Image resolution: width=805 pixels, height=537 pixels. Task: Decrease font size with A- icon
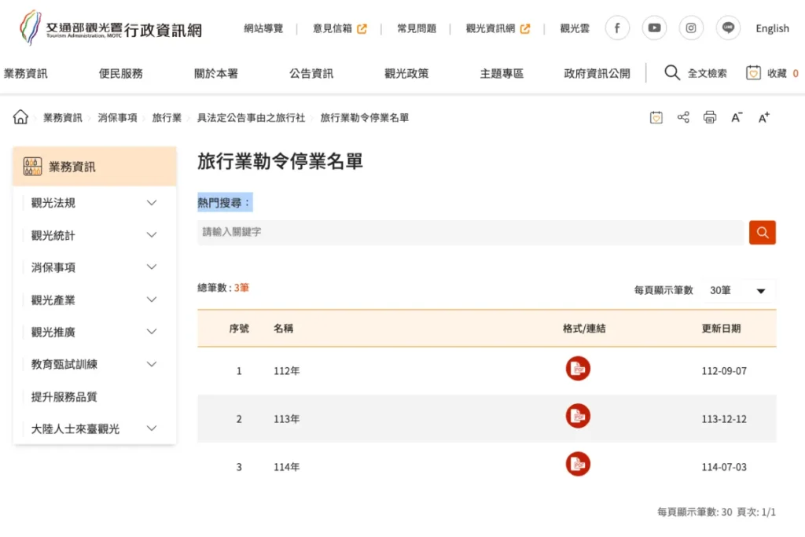coord(737,118)
